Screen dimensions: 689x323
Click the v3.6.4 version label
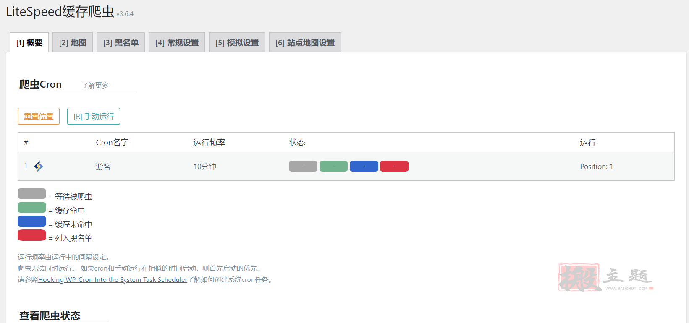[125, 13]
